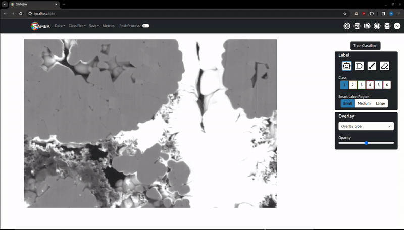The width and height of the screenshot is (404, 230).
Task: Click the first extension icon after the star
Action: 356,14
